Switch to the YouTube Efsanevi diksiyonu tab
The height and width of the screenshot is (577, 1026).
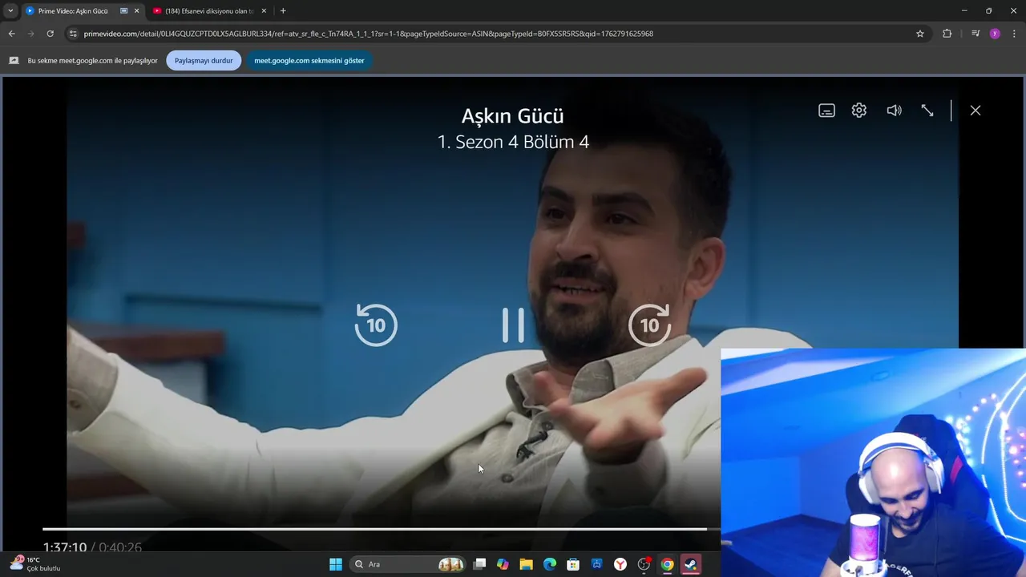[x=209, y=11]
